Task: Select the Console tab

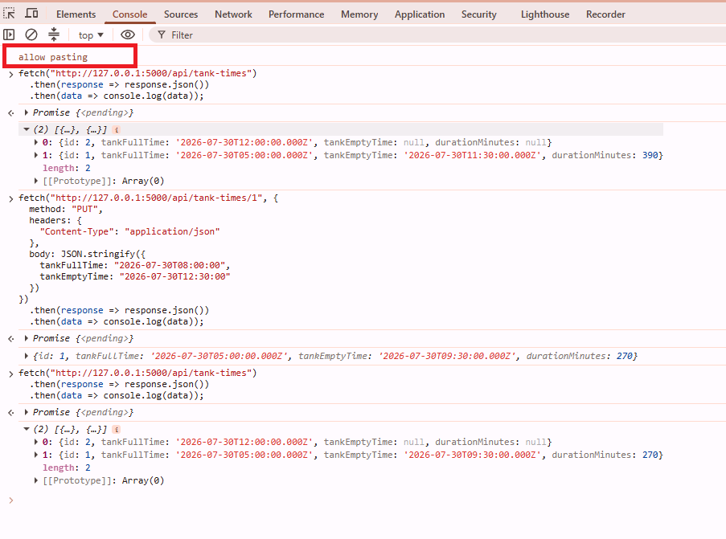Action: (129, 14)
